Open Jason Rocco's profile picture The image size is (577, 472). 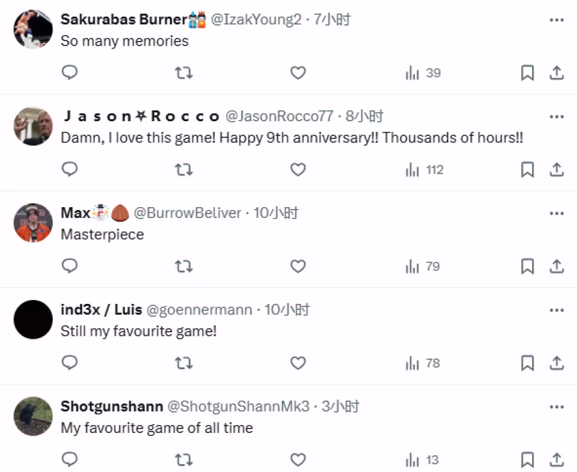point(33,126)
